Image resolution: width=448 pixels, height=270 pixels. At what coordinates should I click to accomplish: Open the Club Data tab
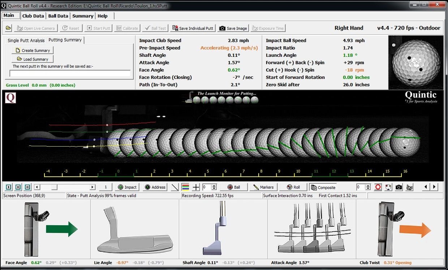click(33, 16)
